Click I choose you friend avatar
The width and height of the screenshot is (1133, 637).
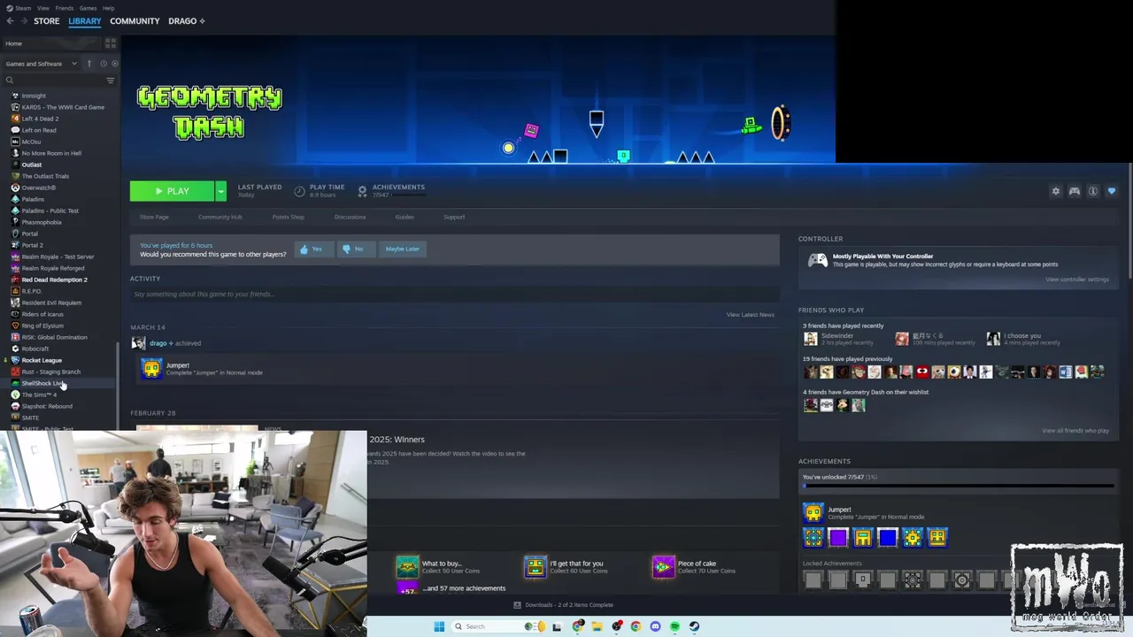993,339
